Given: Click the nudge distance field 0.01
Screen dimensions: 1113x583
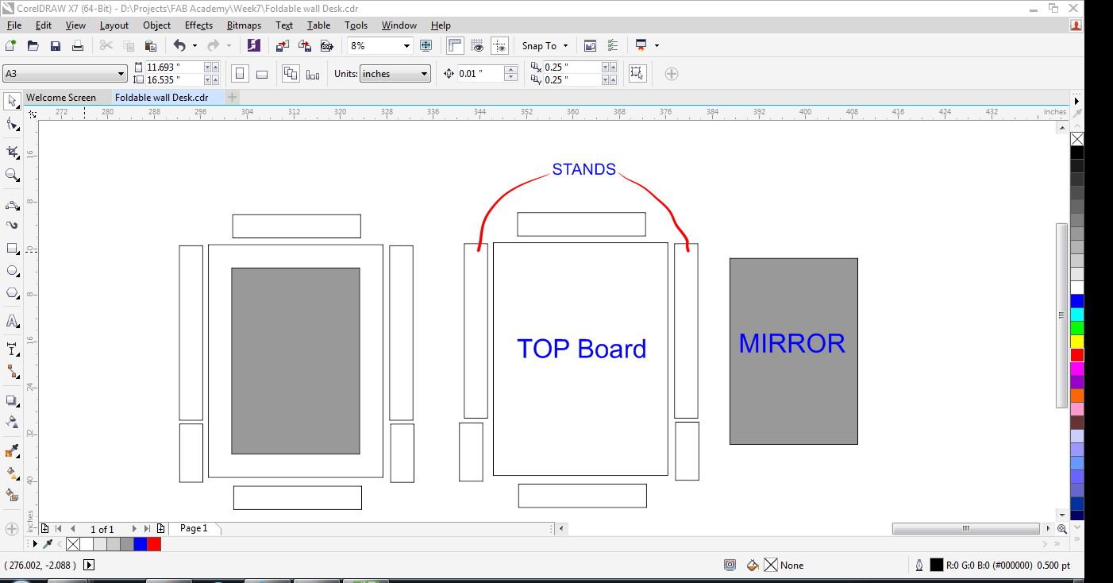Looking at the screenshot, I should pyautogui.click(x=480, y=74).
